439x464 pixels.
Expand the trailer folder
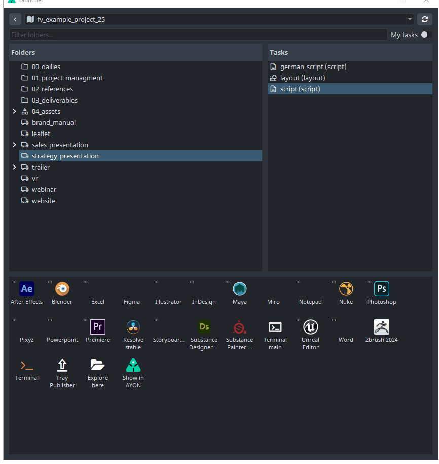point(14,168)
